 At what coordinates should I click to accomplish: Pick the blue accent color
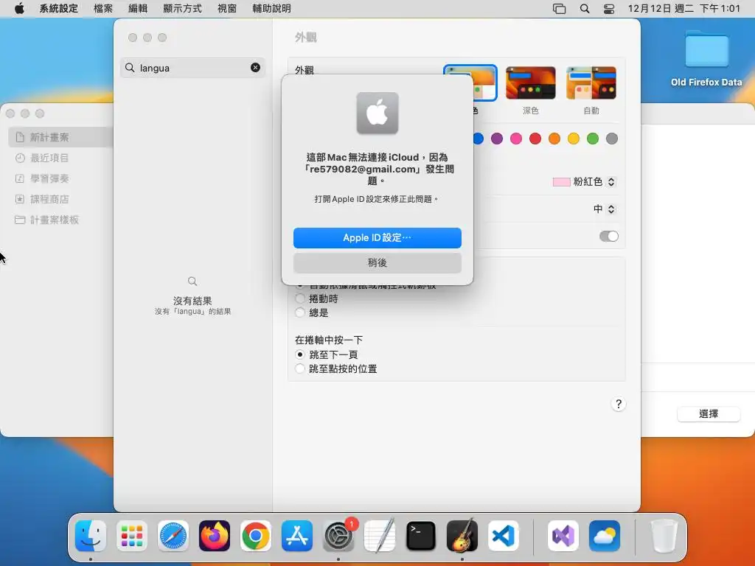coord(478,139)
